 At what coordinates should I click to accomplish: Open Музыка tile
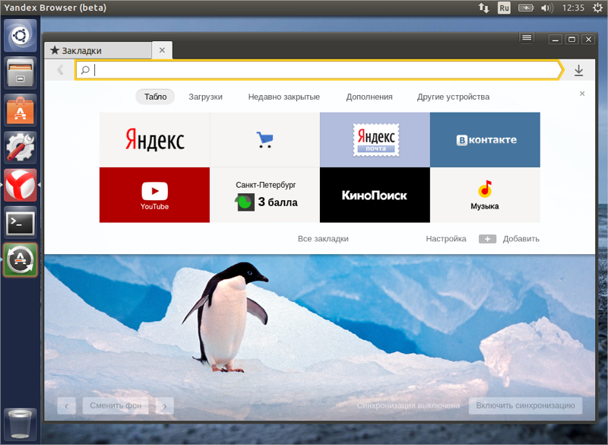point(485,195)
